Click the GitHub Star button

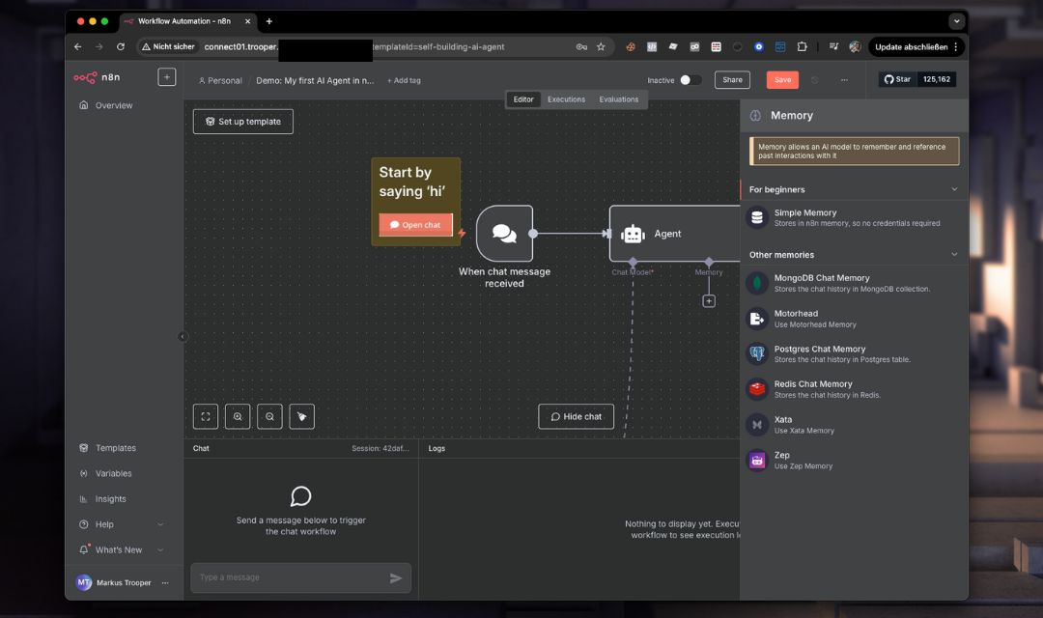pos(897,79)
